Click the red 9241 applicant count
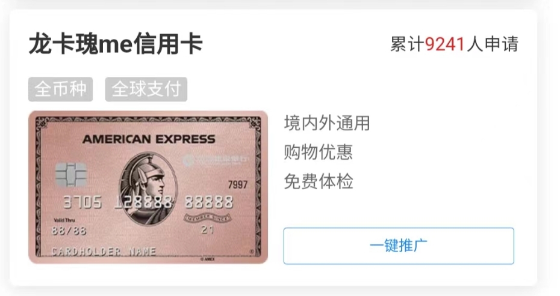560x296 pixels. [445, 44]
